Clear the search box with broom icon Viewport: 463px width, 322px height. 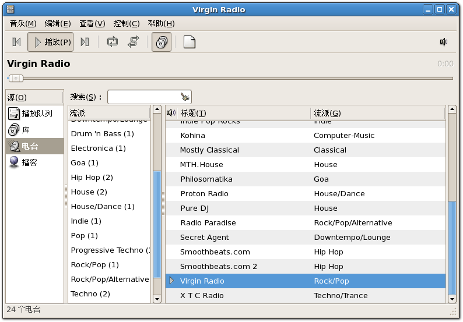click(185, 97)
